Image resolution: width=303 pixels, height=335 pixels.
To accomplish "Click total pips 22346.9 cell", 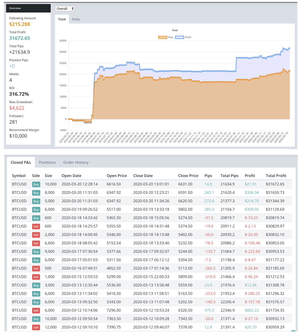I will 228,310.
